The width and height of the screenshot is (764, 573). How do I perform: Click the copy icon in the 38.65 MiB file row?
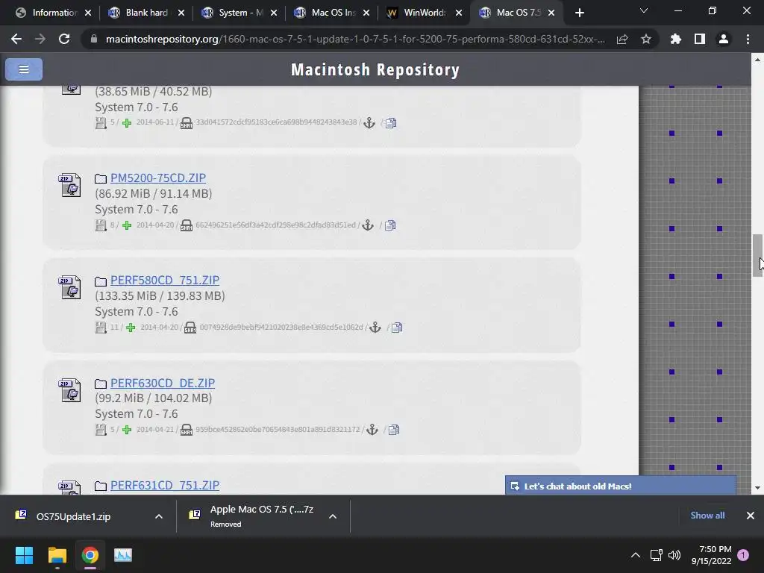(391, 123)
